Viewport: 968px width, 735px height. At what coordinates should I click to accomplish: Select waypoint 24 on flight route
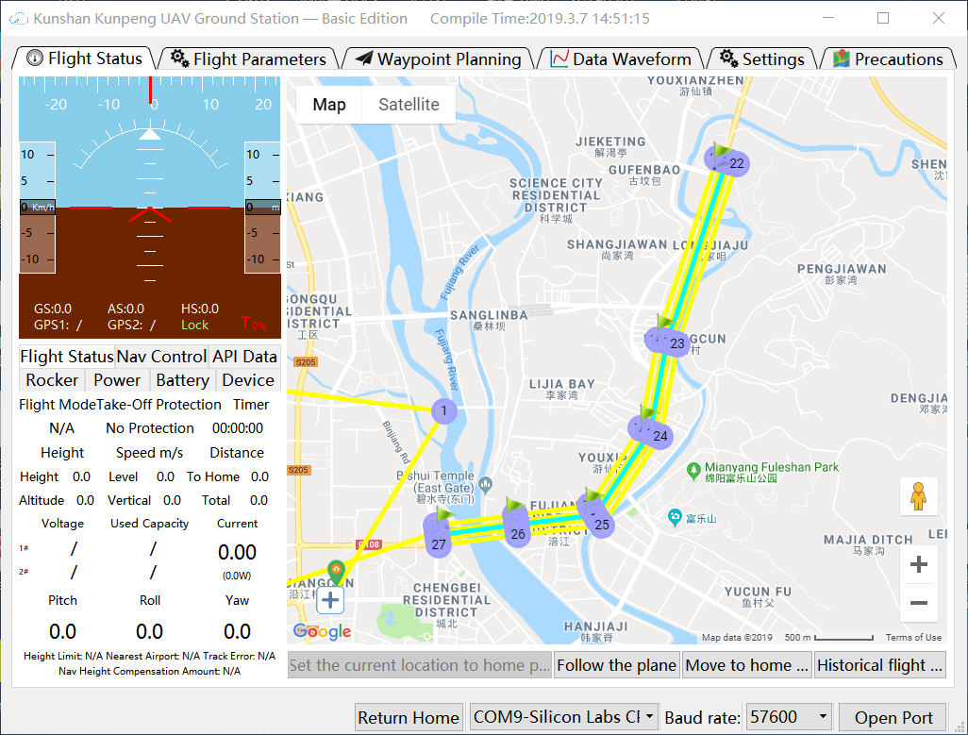pyautogui.click(x=650, y=430)
